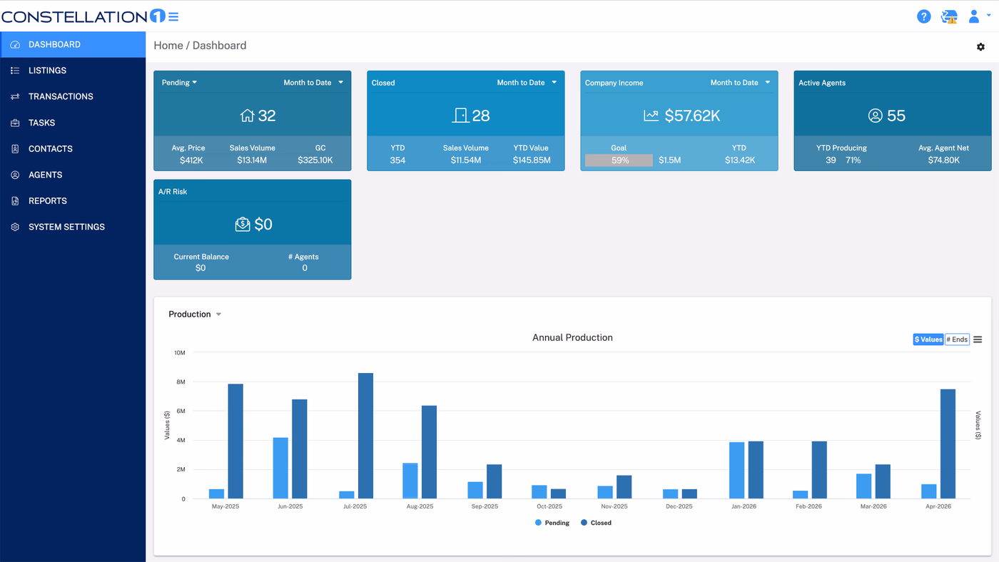
Task: Open Reports section in sidebar
Action: pos(73,201)
